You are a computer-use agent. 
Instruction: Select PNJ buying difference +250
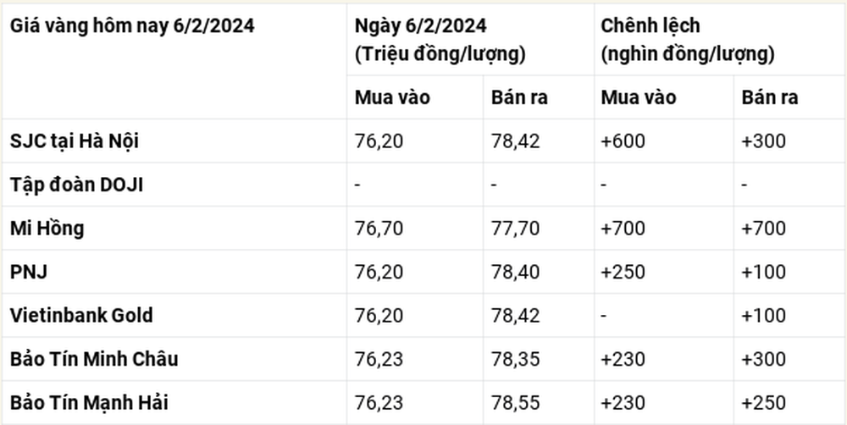click(623, 272)
